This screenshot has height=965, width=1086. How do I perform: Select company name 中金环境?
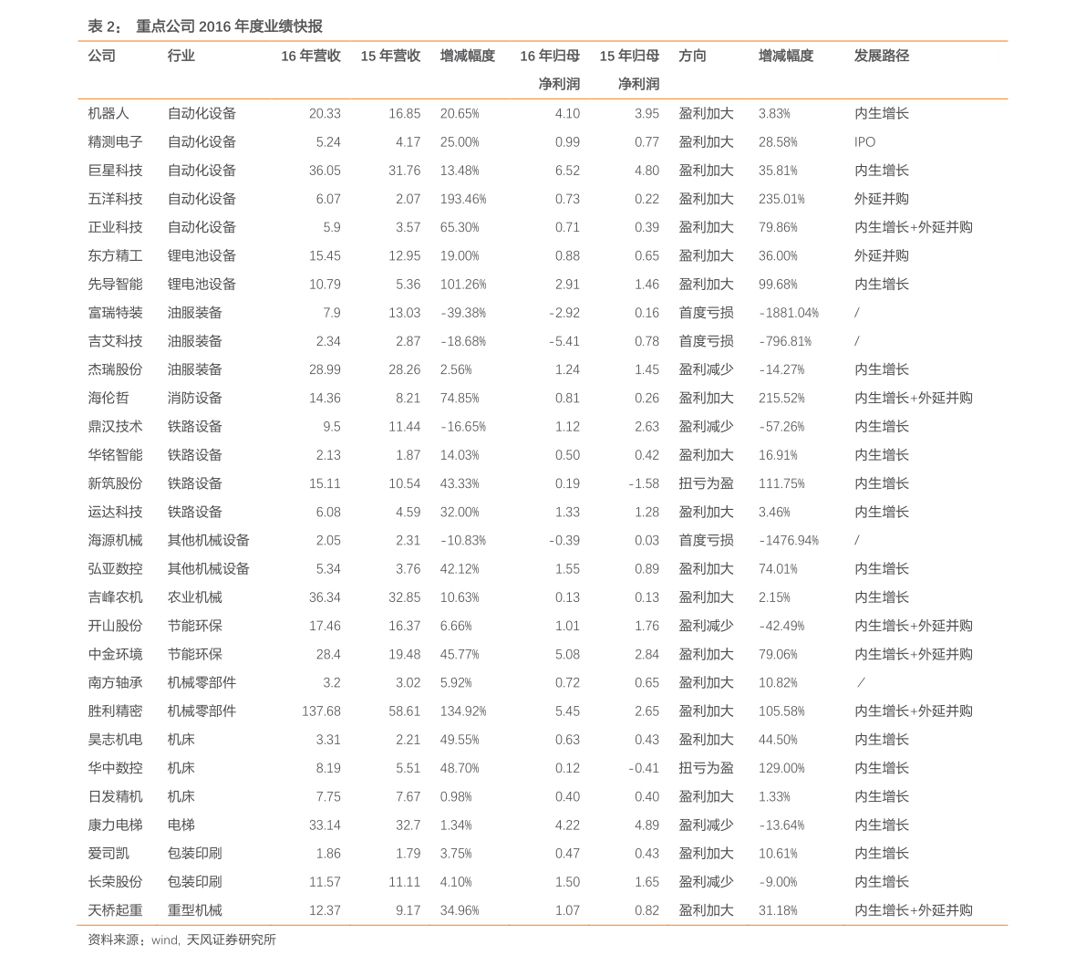116,654
